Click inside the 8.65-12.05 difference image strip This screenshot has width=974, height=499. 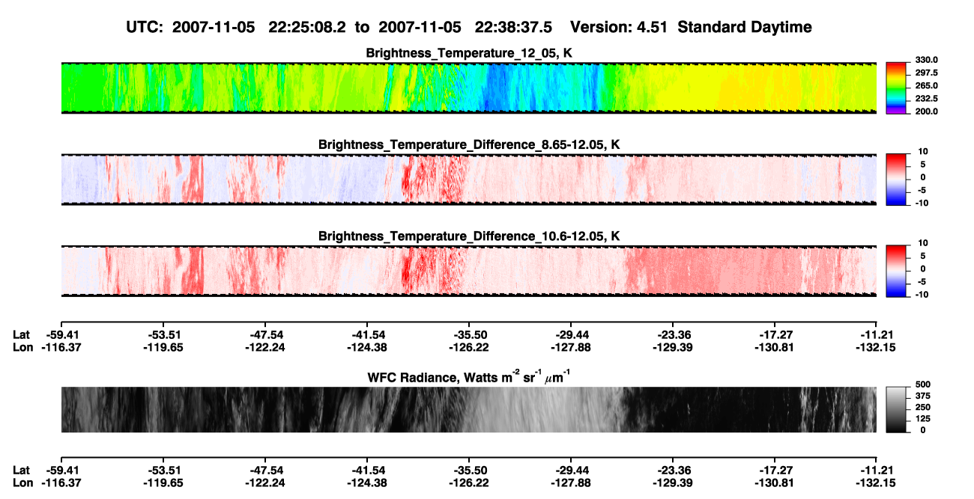(x=468, y=180)
